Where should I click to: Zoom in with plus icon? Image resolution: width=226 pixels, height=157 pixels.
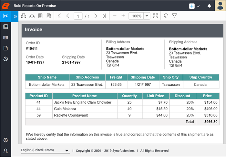pyautogui.click(x=123, y=16)
